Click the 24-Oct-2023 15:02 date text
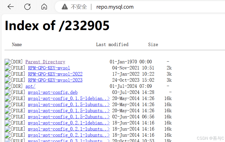Image resolution: width=225 pixels, height=142 pixels. point(133,80)
